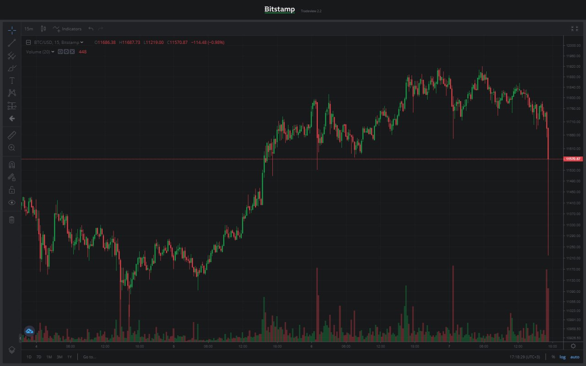Toggle lock all drawing tools

click(12, 189)
